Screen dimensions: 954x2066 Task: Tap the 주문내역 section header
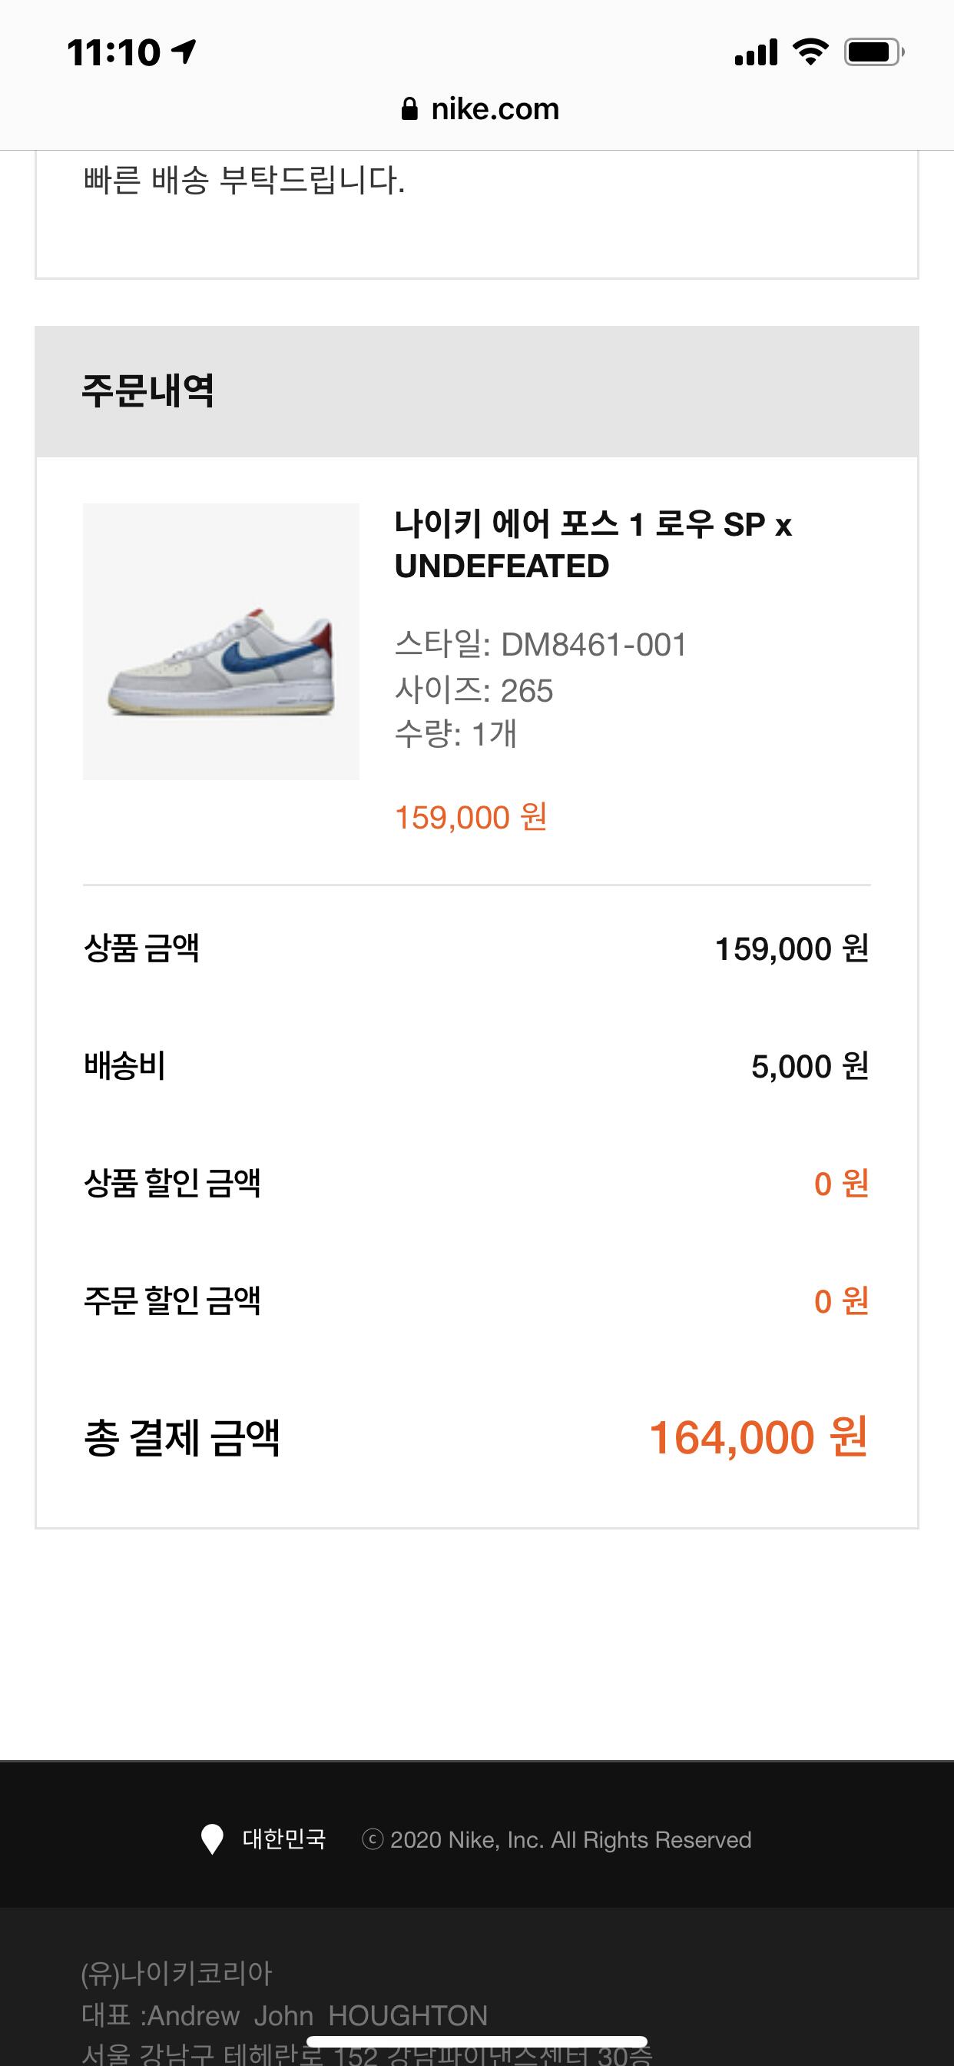tap(148, 391)
